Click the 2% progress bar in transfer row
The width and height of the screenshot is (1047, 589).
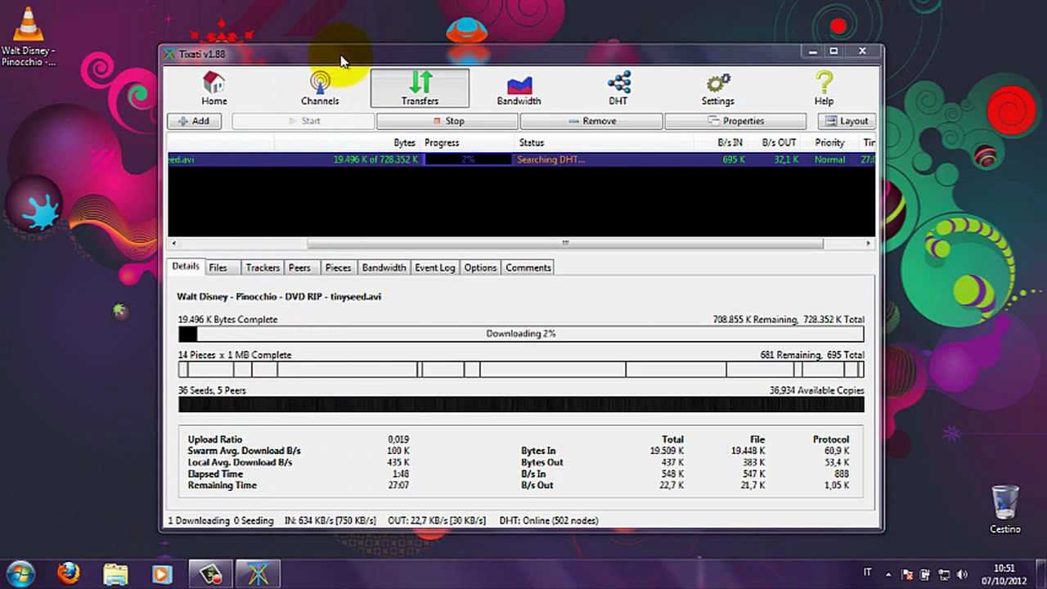pyautogui.click(x=468, y=160)
